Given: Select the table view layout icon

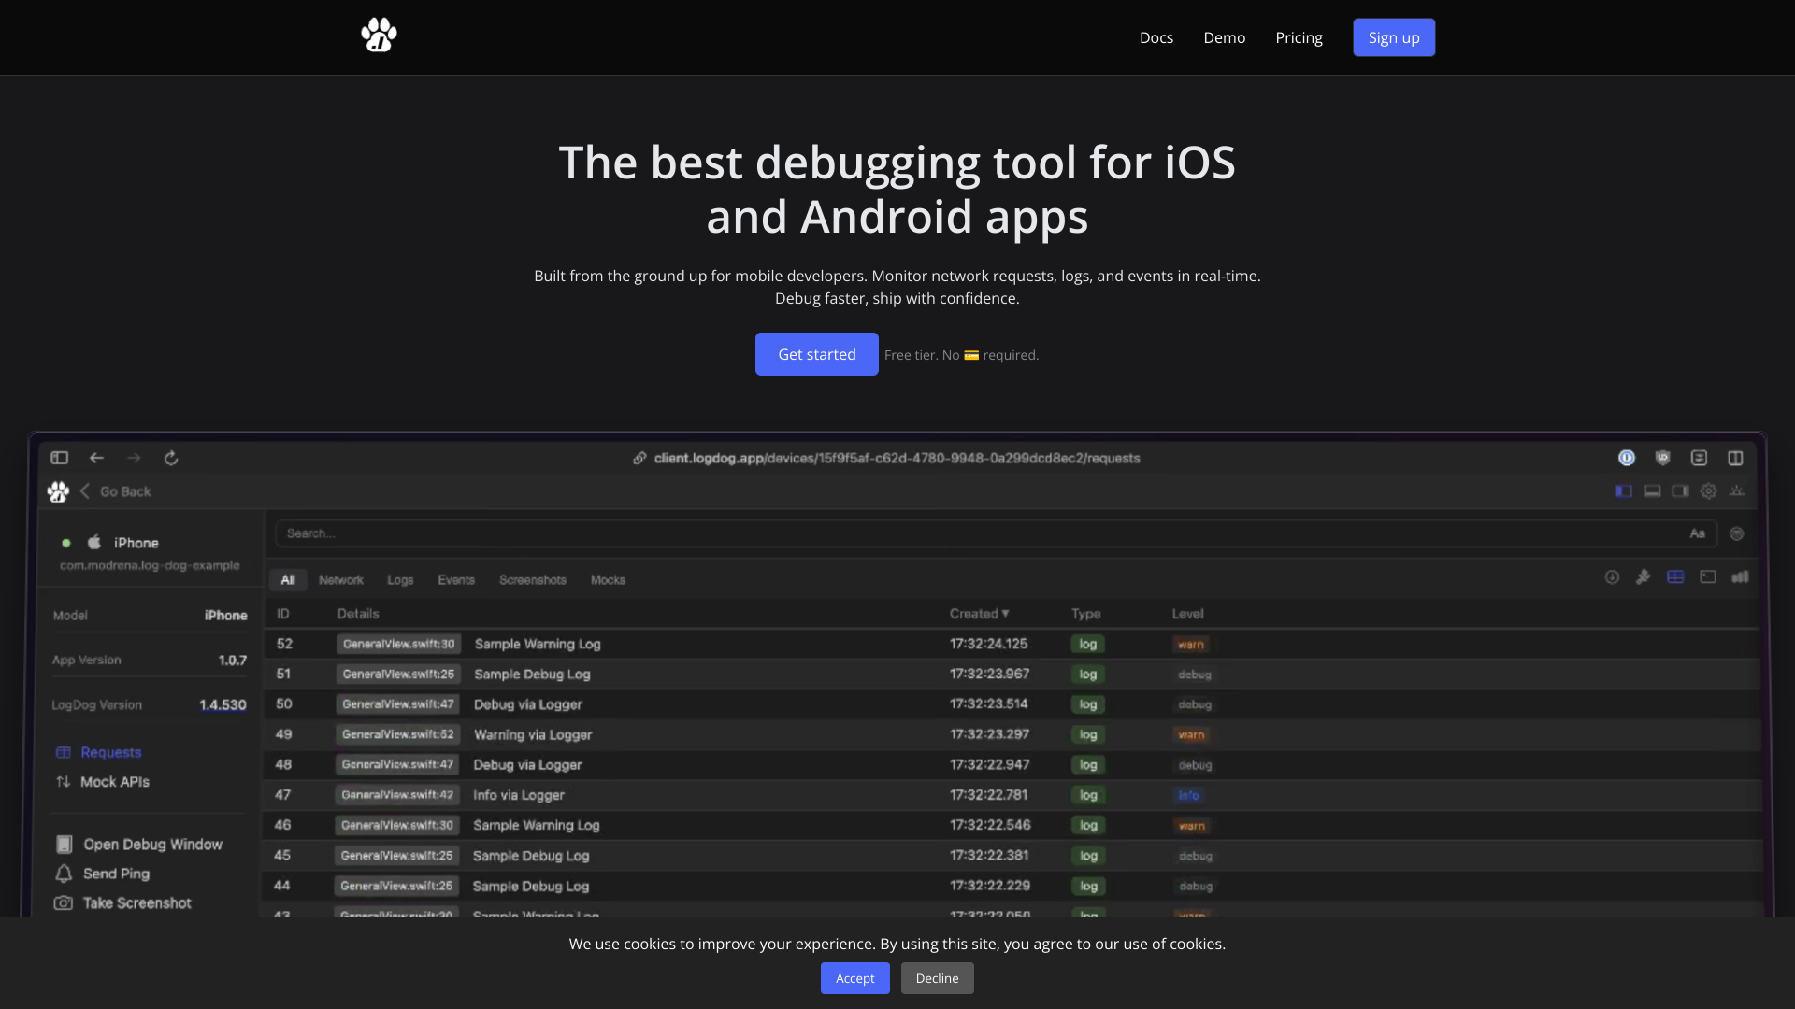Looking at the screenshot, I should (x=1675, y=577).
